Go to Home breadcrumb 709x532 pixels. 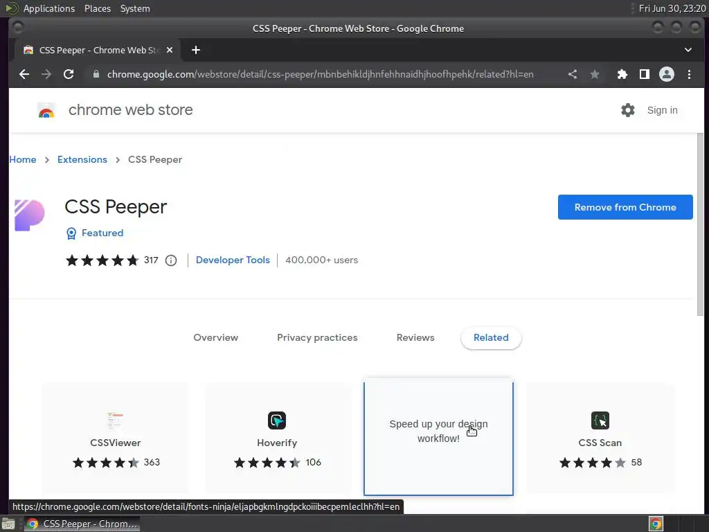[x=23, y=160]
